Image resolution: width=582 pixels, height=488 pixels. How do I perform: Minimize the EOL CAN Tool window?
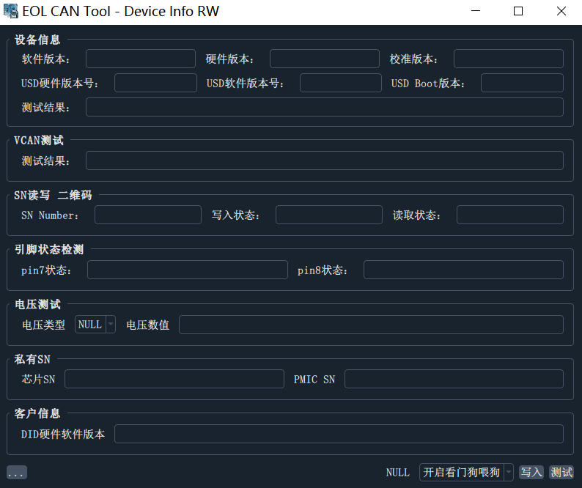(x=476, y=11)
